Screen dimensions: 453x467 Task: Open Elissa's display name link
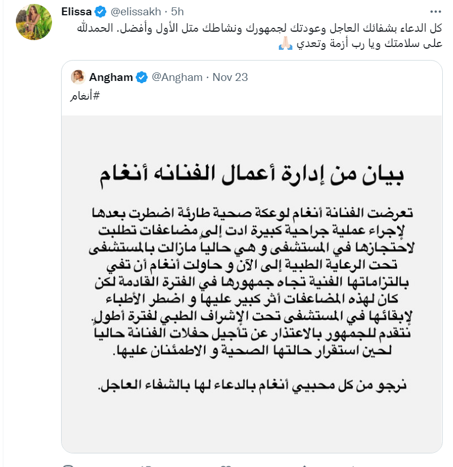click(76, 12)
